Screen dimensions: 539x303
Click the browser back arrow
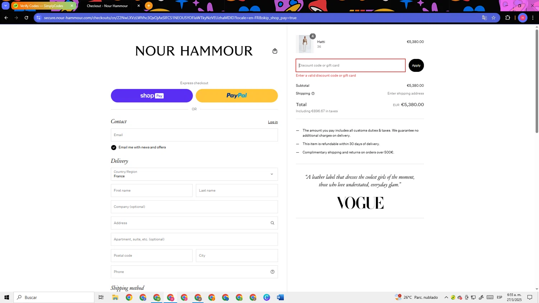6,18
